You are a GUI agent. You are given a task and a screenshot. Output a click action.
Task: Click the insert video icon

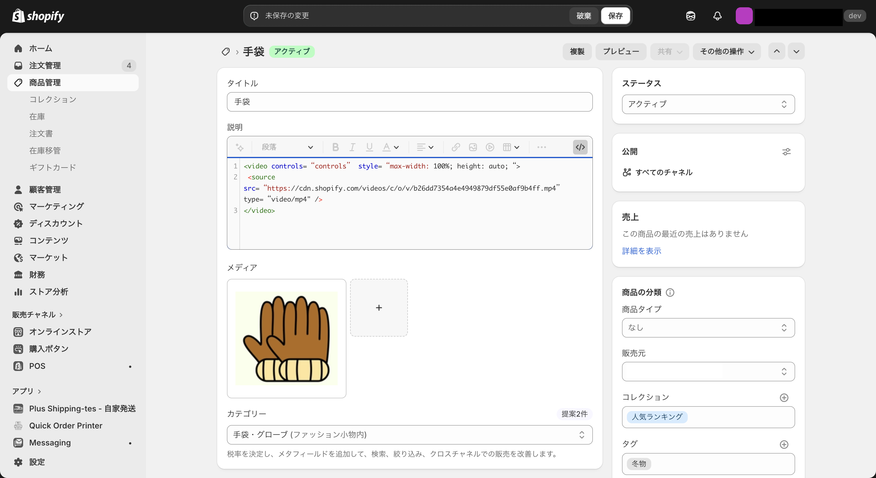click(x=490, y=147)
